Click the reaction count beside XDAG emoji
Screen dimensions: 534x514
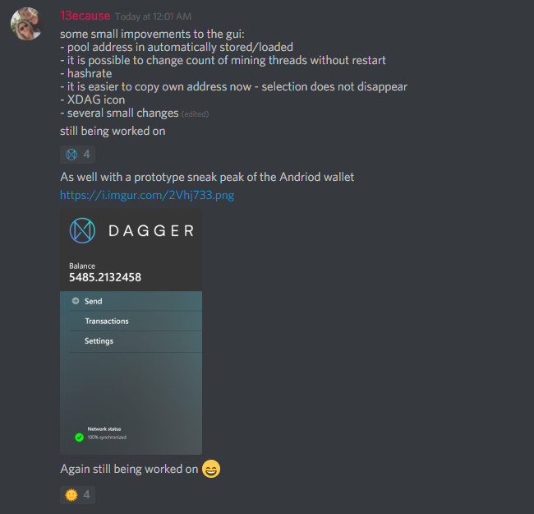click(87, 155)
